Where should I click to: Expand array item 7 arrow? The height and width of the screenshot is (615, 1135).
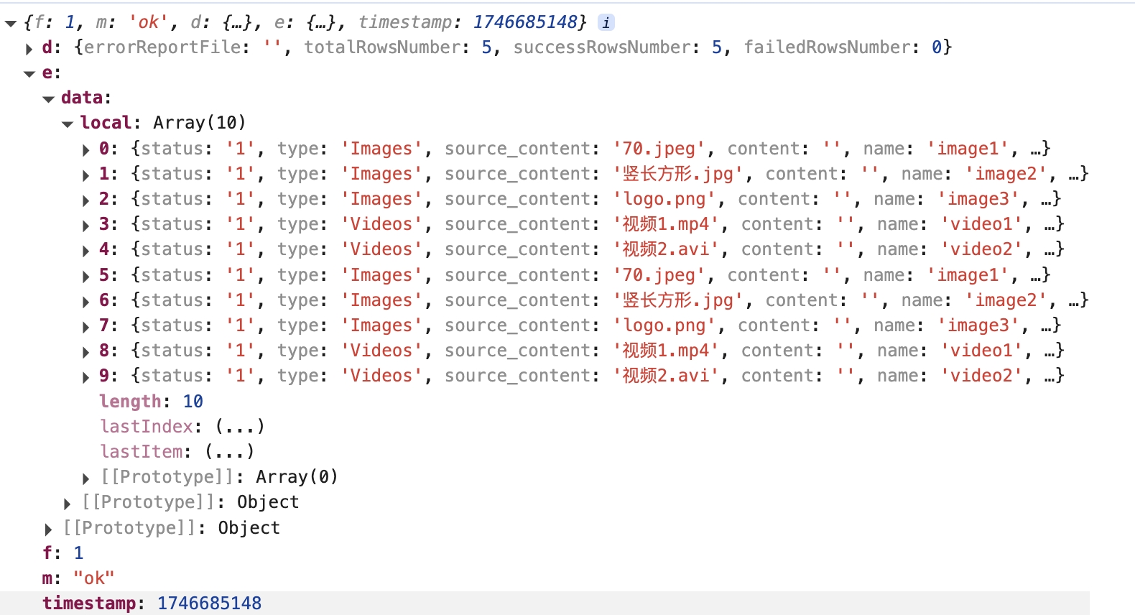coord(86,327)
